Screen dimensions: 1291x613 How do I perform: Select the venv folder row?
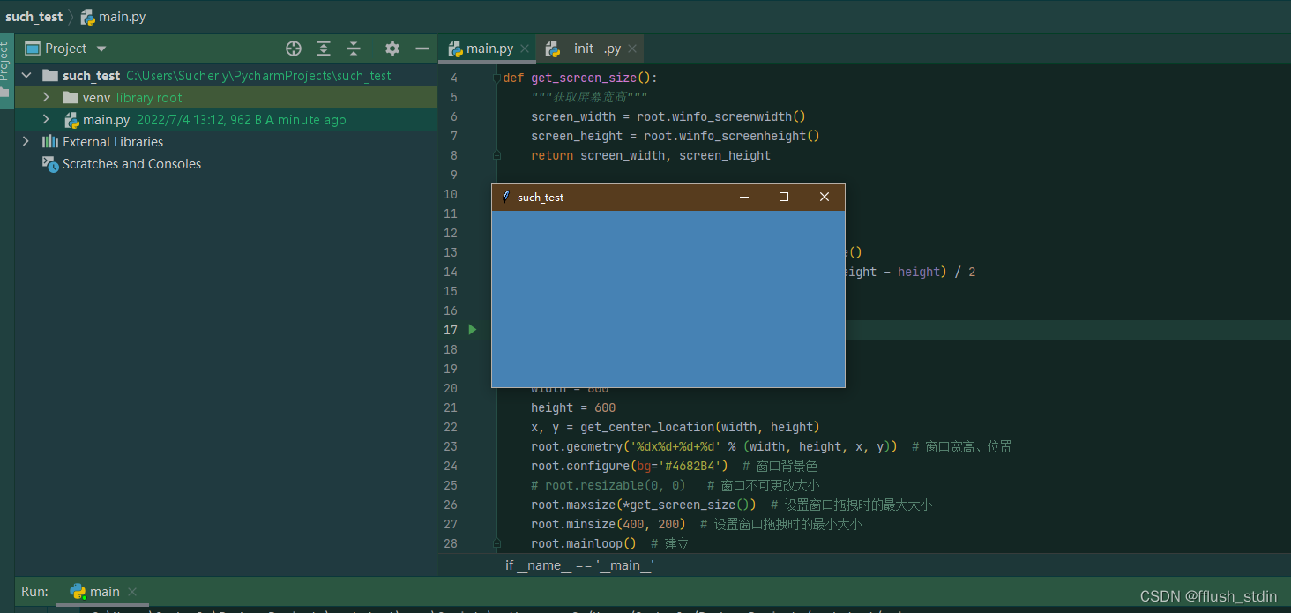tap(226, 98)
